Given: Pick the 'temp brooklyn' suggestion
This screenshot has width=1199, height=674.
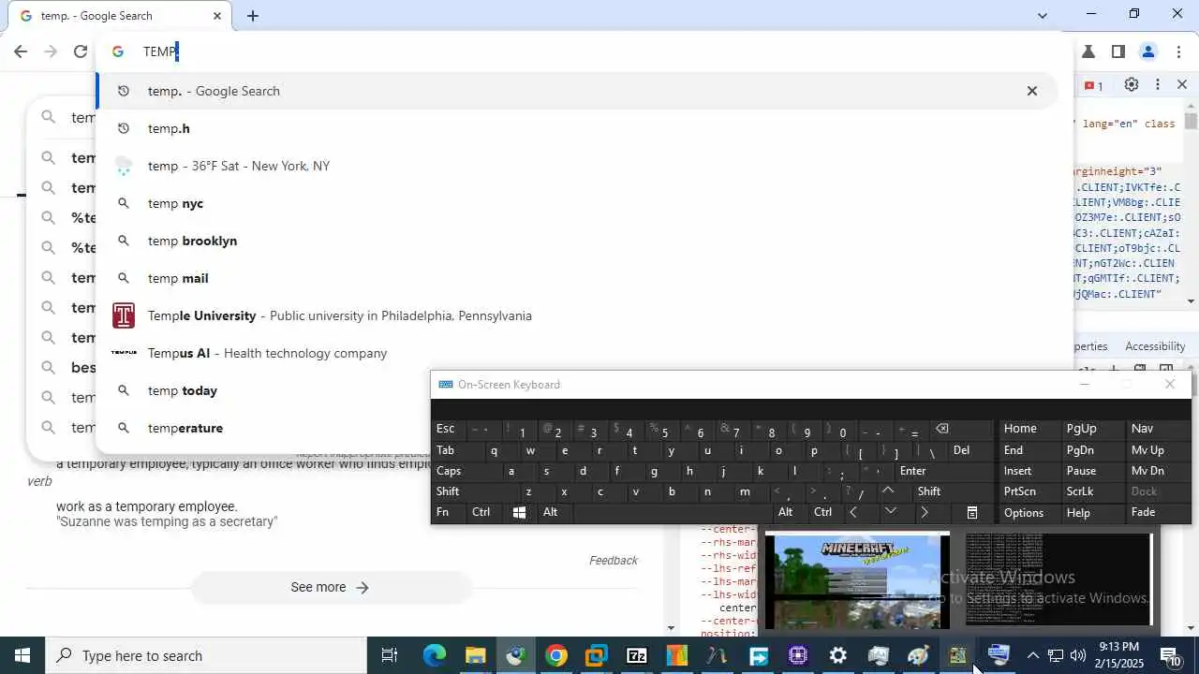Looking at the screenshot, I should pyautogui.click(x=576, y=241).
